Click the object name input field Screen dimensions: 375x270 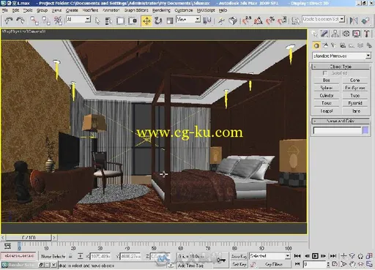(337, 130)
